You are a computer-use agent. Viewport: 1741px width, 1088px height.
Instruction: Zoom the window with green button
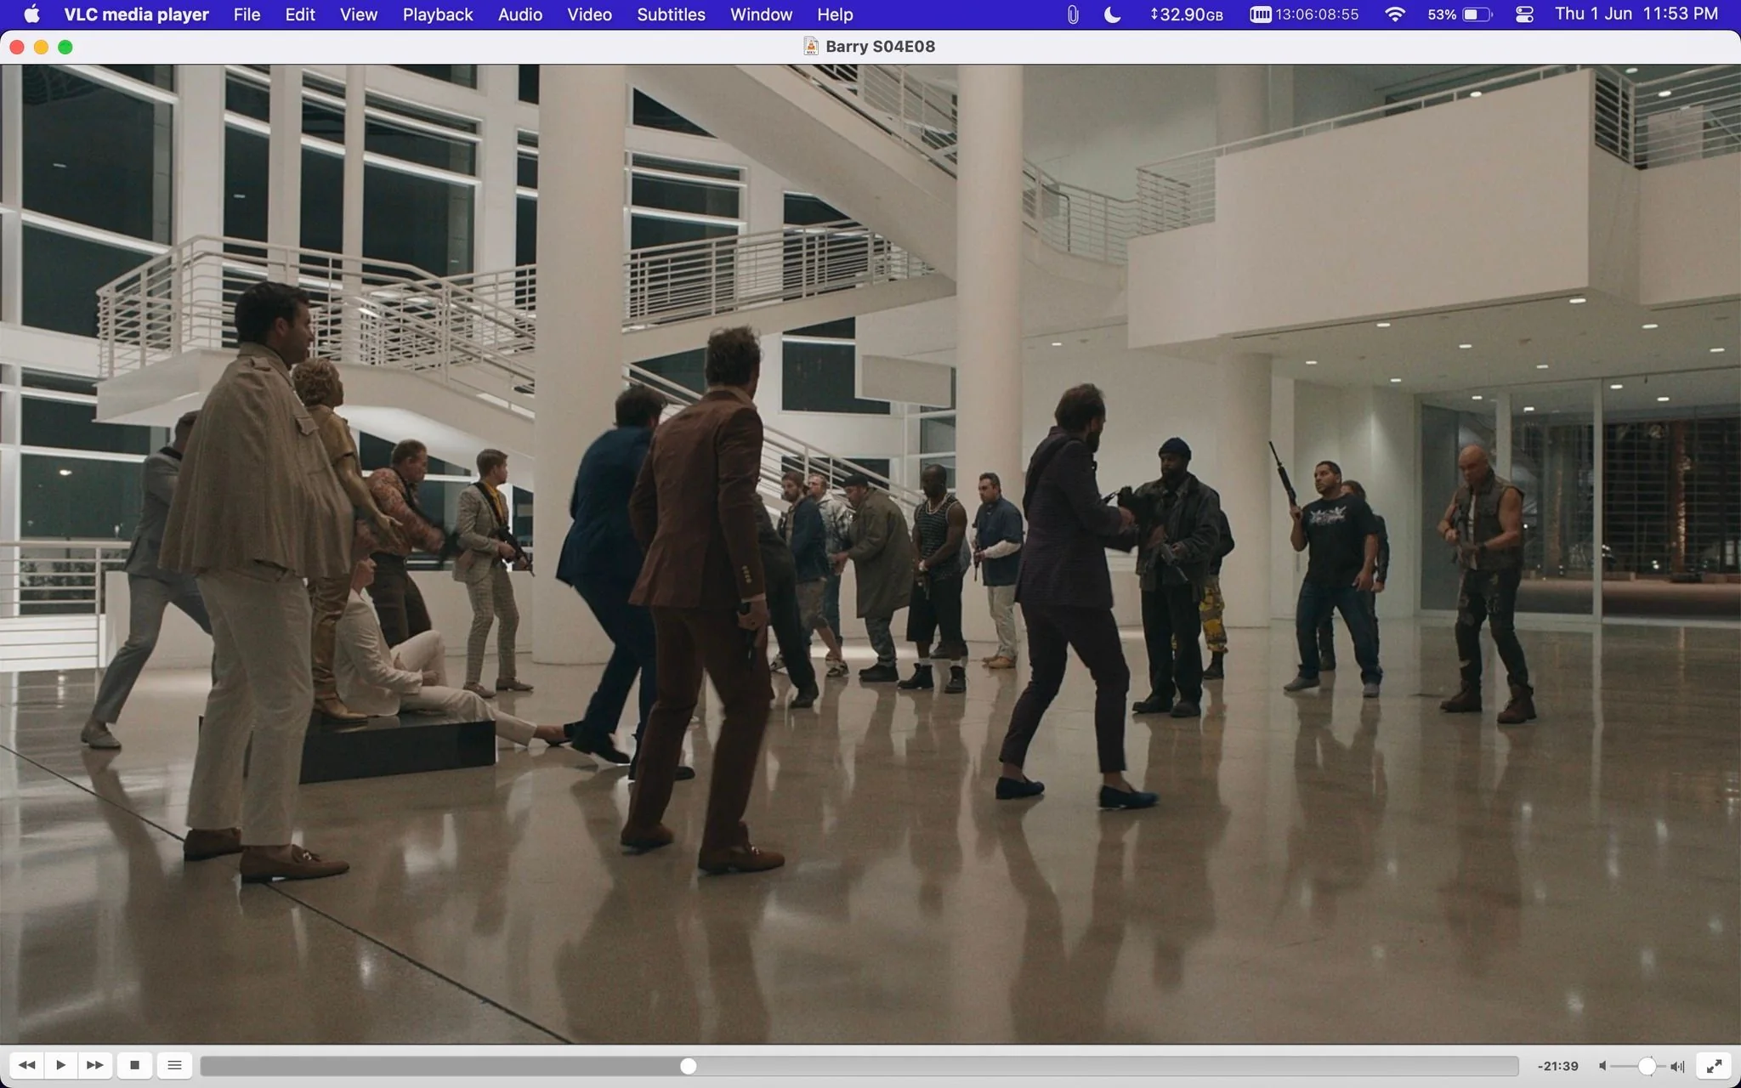65,47
